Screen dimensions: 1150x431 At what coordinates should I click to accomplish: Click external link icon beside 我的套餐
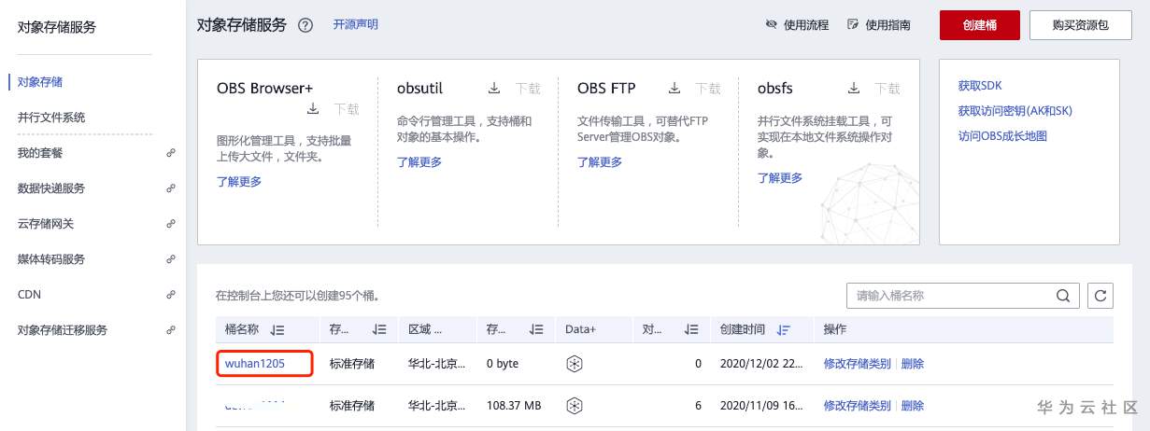pos(171,153)
